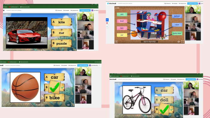Open the hamburger menu in the matching game
The image size is (210, 118).
116,42
